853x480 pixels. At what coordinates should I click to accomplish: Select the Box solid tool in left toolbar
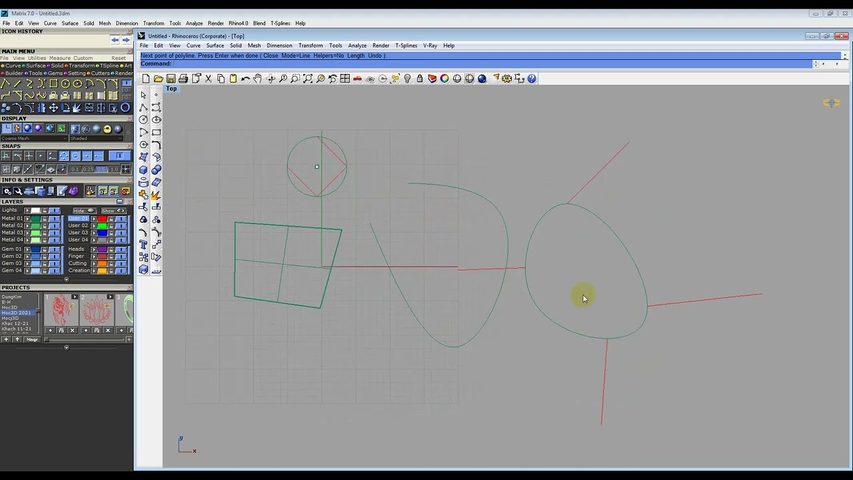pyautogui.click(x=143, y=170)
